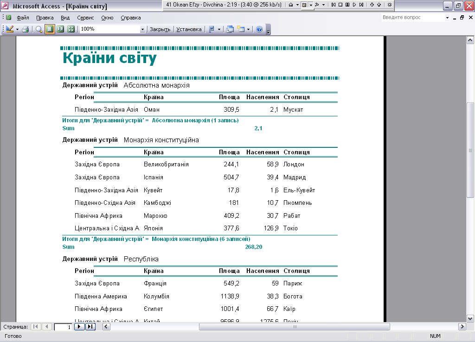The height and width of the screenshot is (342, 475).
Task: Skip to the next track in the player
Action: pyautogui.click(x=361, y=5)
